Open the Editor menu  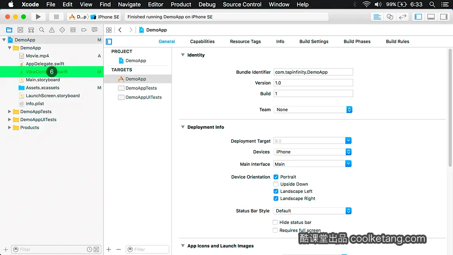coord(156,4)
